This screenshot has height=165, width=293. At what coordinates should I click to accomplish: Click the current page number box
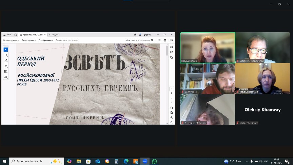click(x=172, y=89)
